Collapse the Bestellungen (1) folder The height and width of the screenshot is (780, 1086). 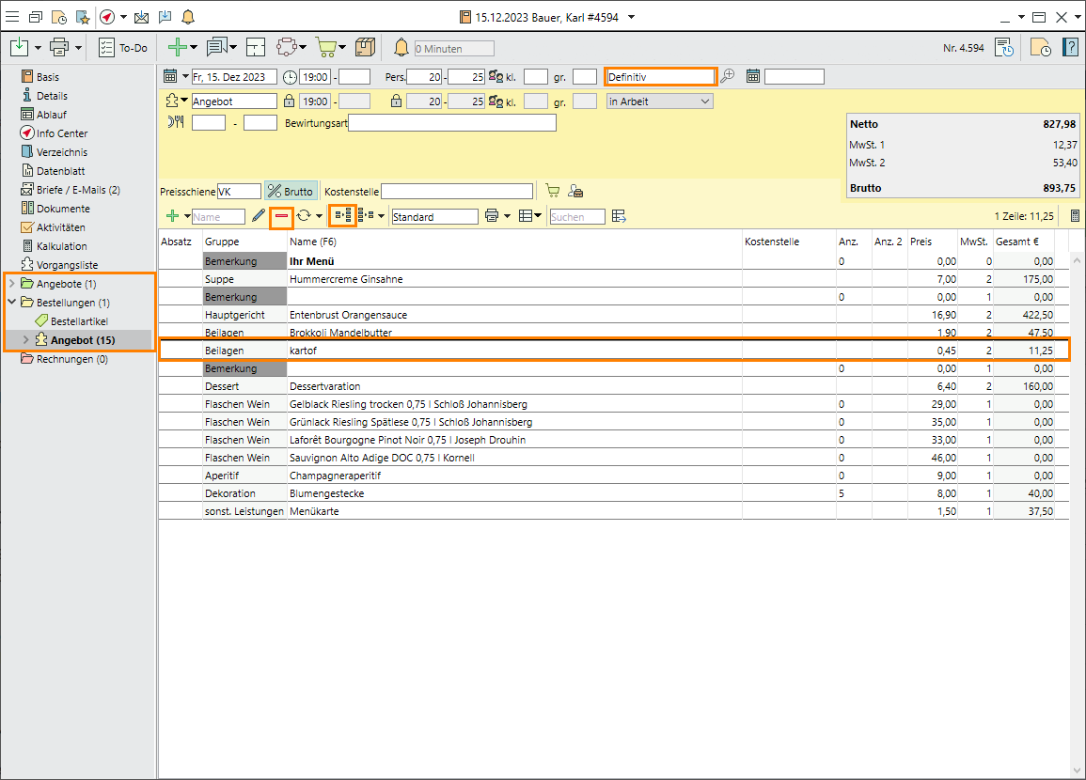click(x=11, y=303)
